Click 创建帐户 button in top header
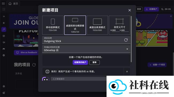Image resolution: width=174 pixels, height=97 pixels. [x=152, y=9]
